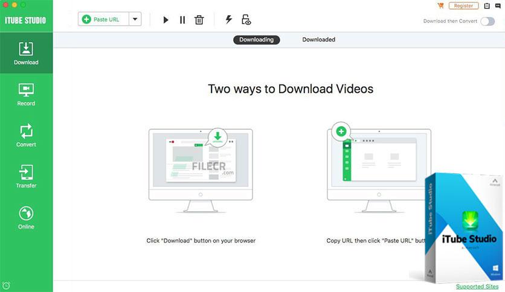Image resolution: width=505 pixels, height=292 pixels.
Task: Open the notes list icon beside Register
Action: coord(487,6)
